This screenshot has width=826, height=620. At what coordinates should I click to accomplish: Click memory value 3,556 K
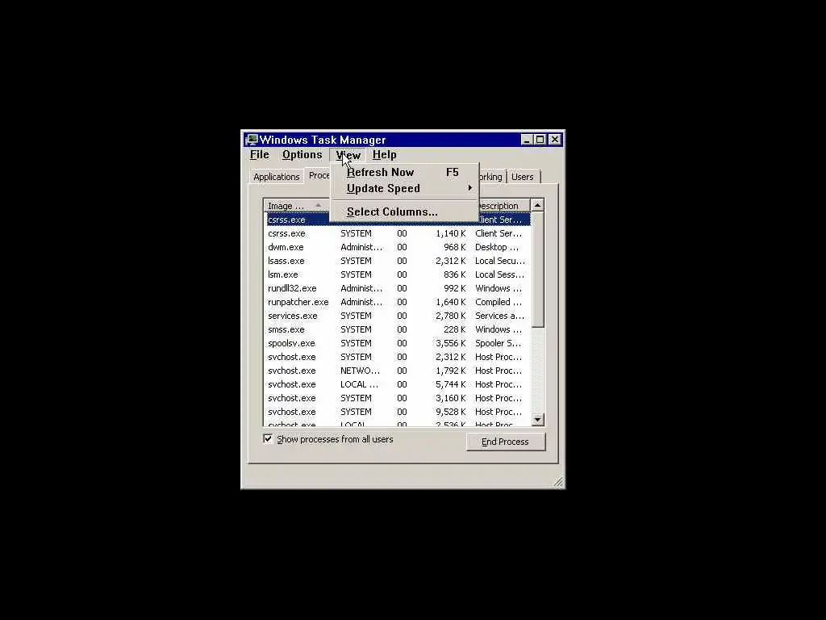451,343
